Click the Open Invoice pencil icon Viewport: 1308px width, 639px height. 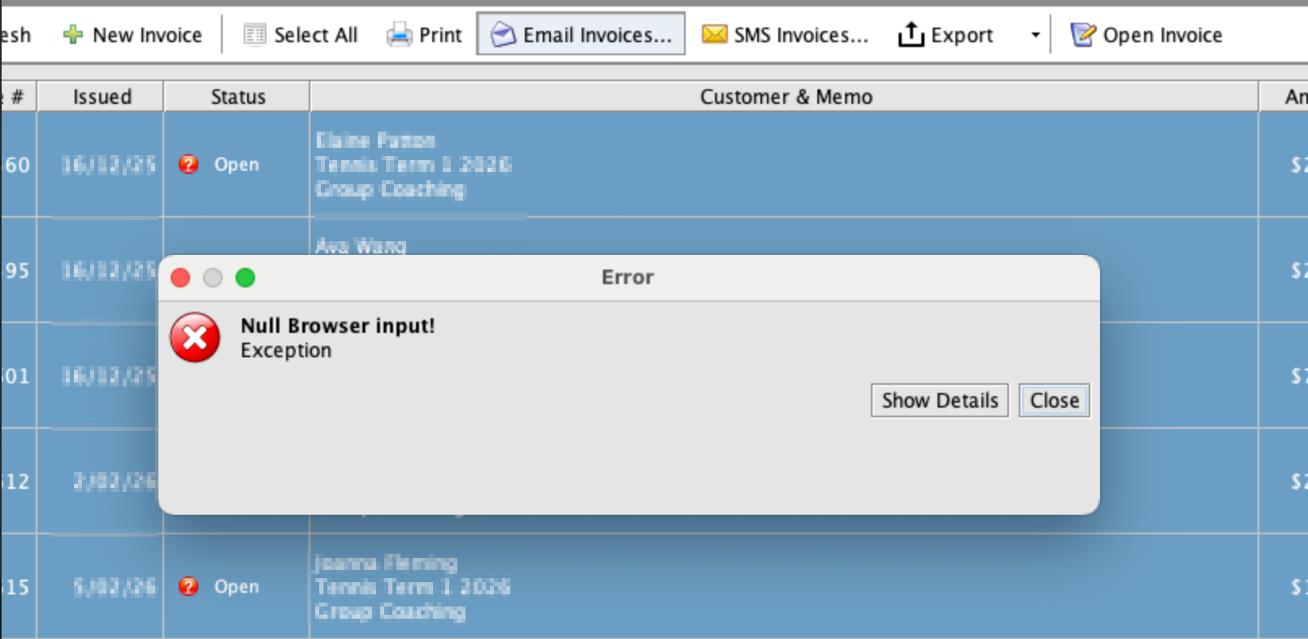pos(1083,35)
